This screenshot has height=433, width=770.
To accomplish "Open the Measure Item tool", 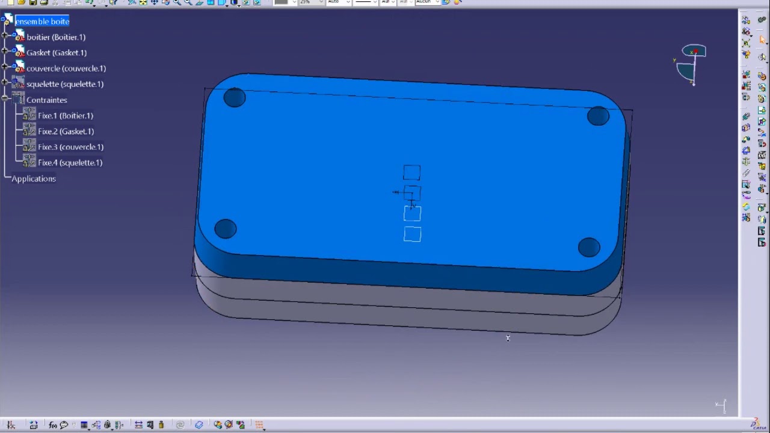I will pos(150,425).
